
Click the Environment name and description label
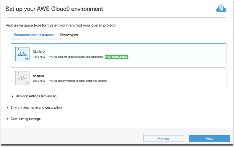click(x=36, y=107)
